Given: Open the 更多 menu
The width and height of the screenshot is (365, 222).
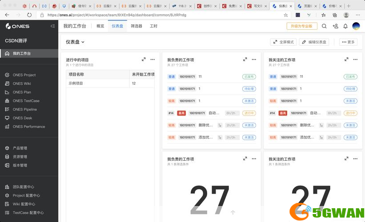Looking at the screenshot, I should coord(348,42).
